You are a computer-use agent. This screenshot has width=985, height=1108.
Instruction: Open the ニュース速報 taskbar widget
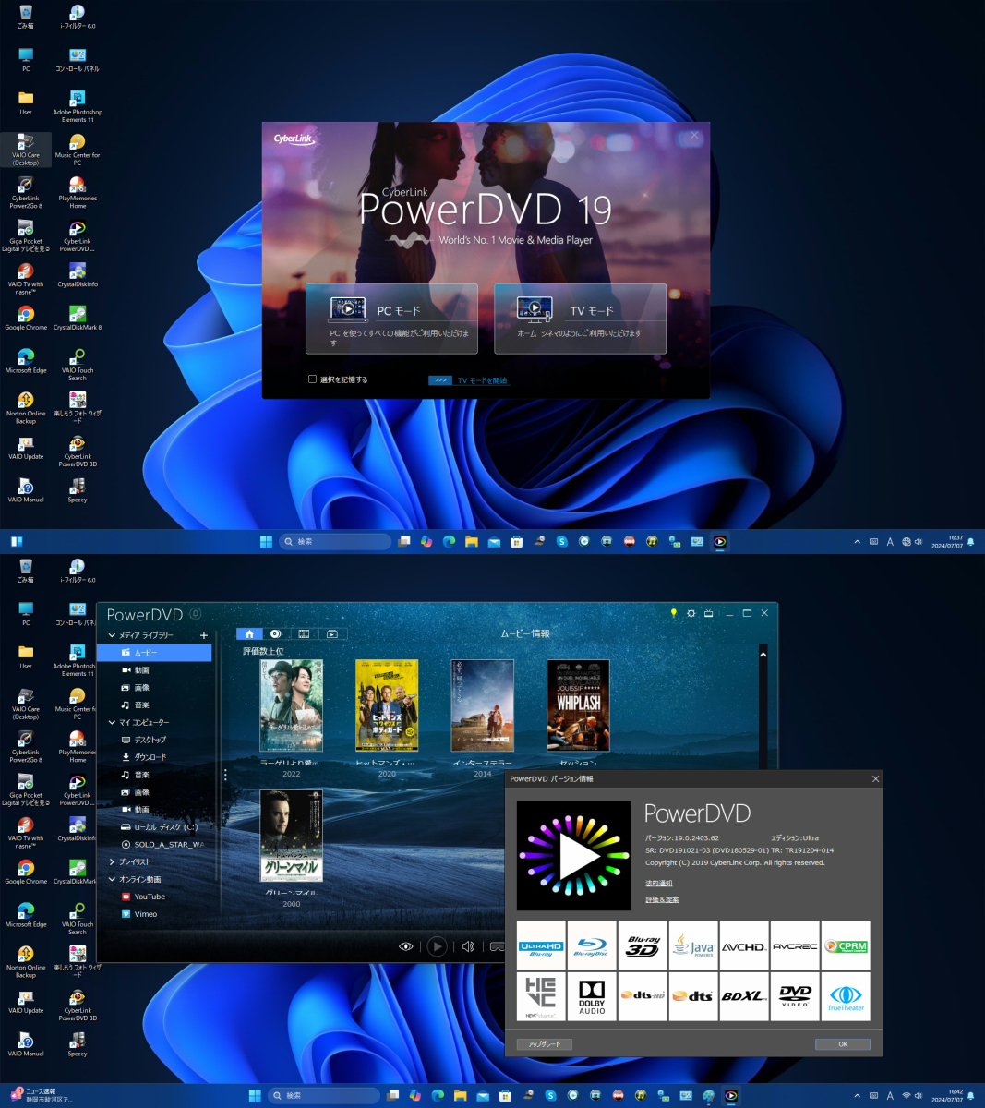coord(42,1095)
